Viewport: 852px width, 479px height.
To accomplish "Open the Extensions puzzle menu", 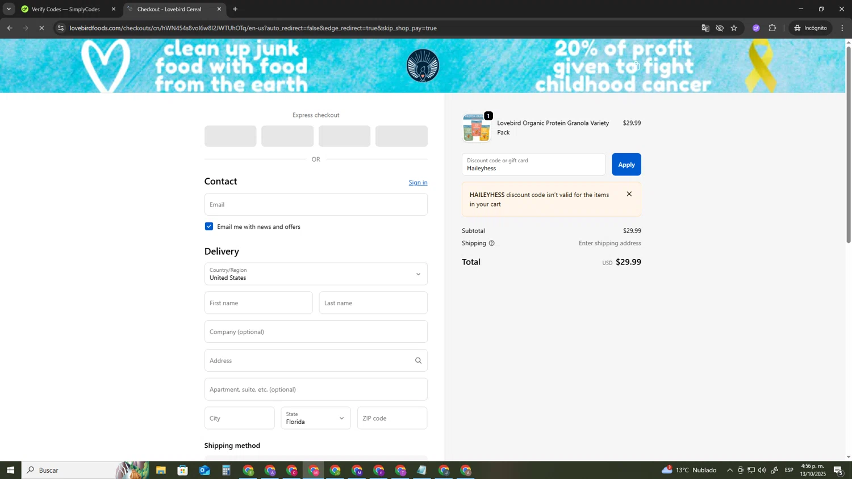I will 772,28.
